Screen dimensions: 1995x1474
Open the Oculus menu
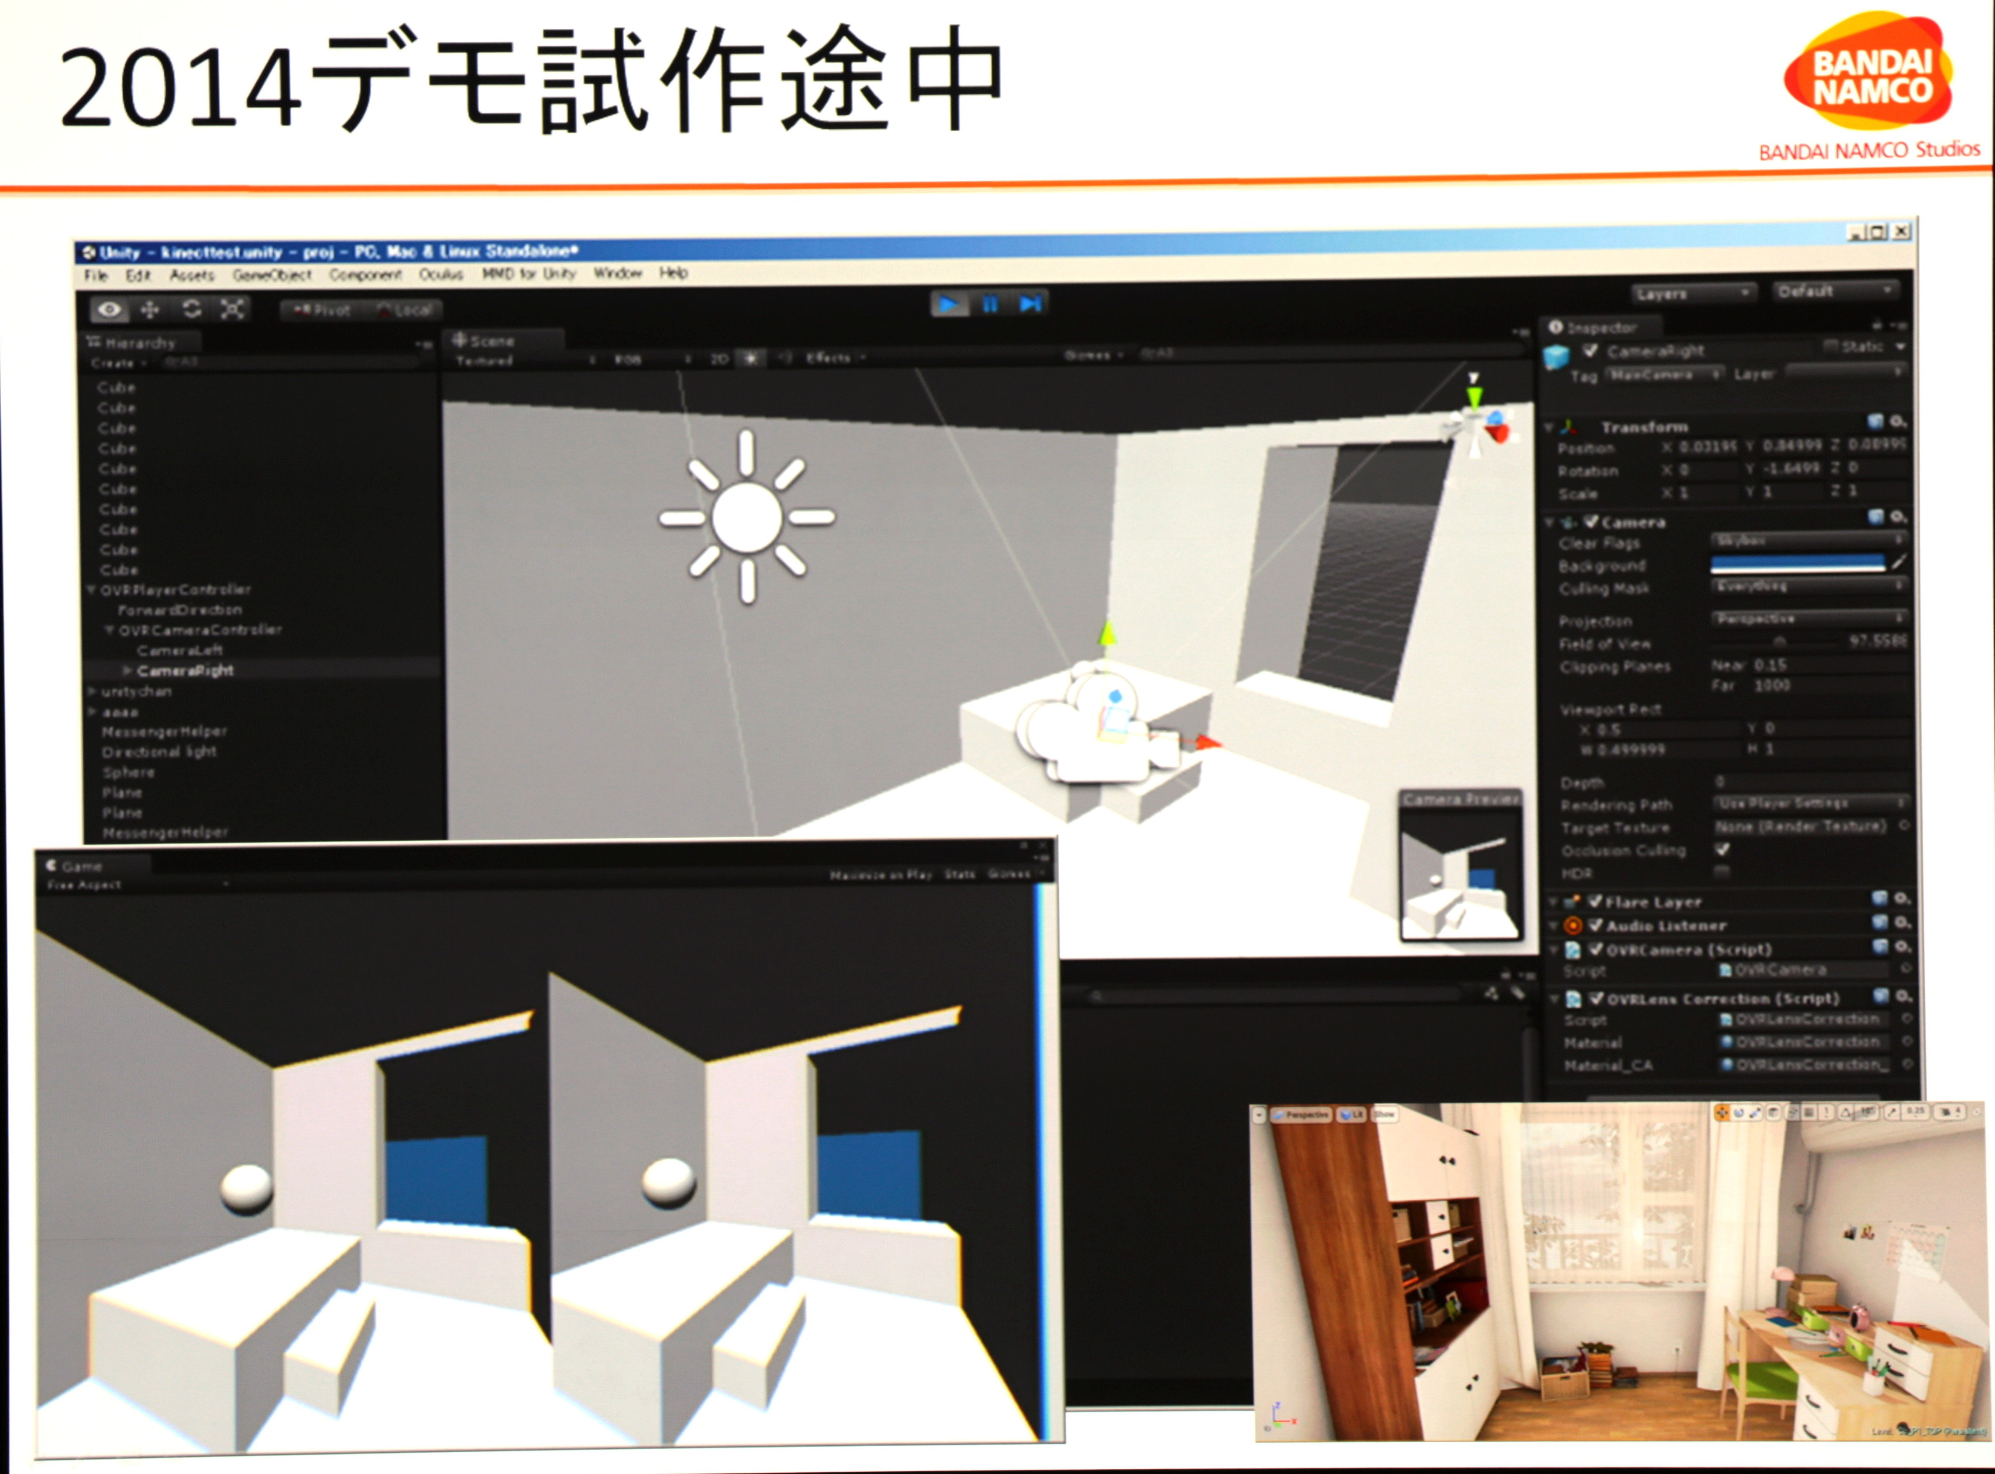[441, 274]
